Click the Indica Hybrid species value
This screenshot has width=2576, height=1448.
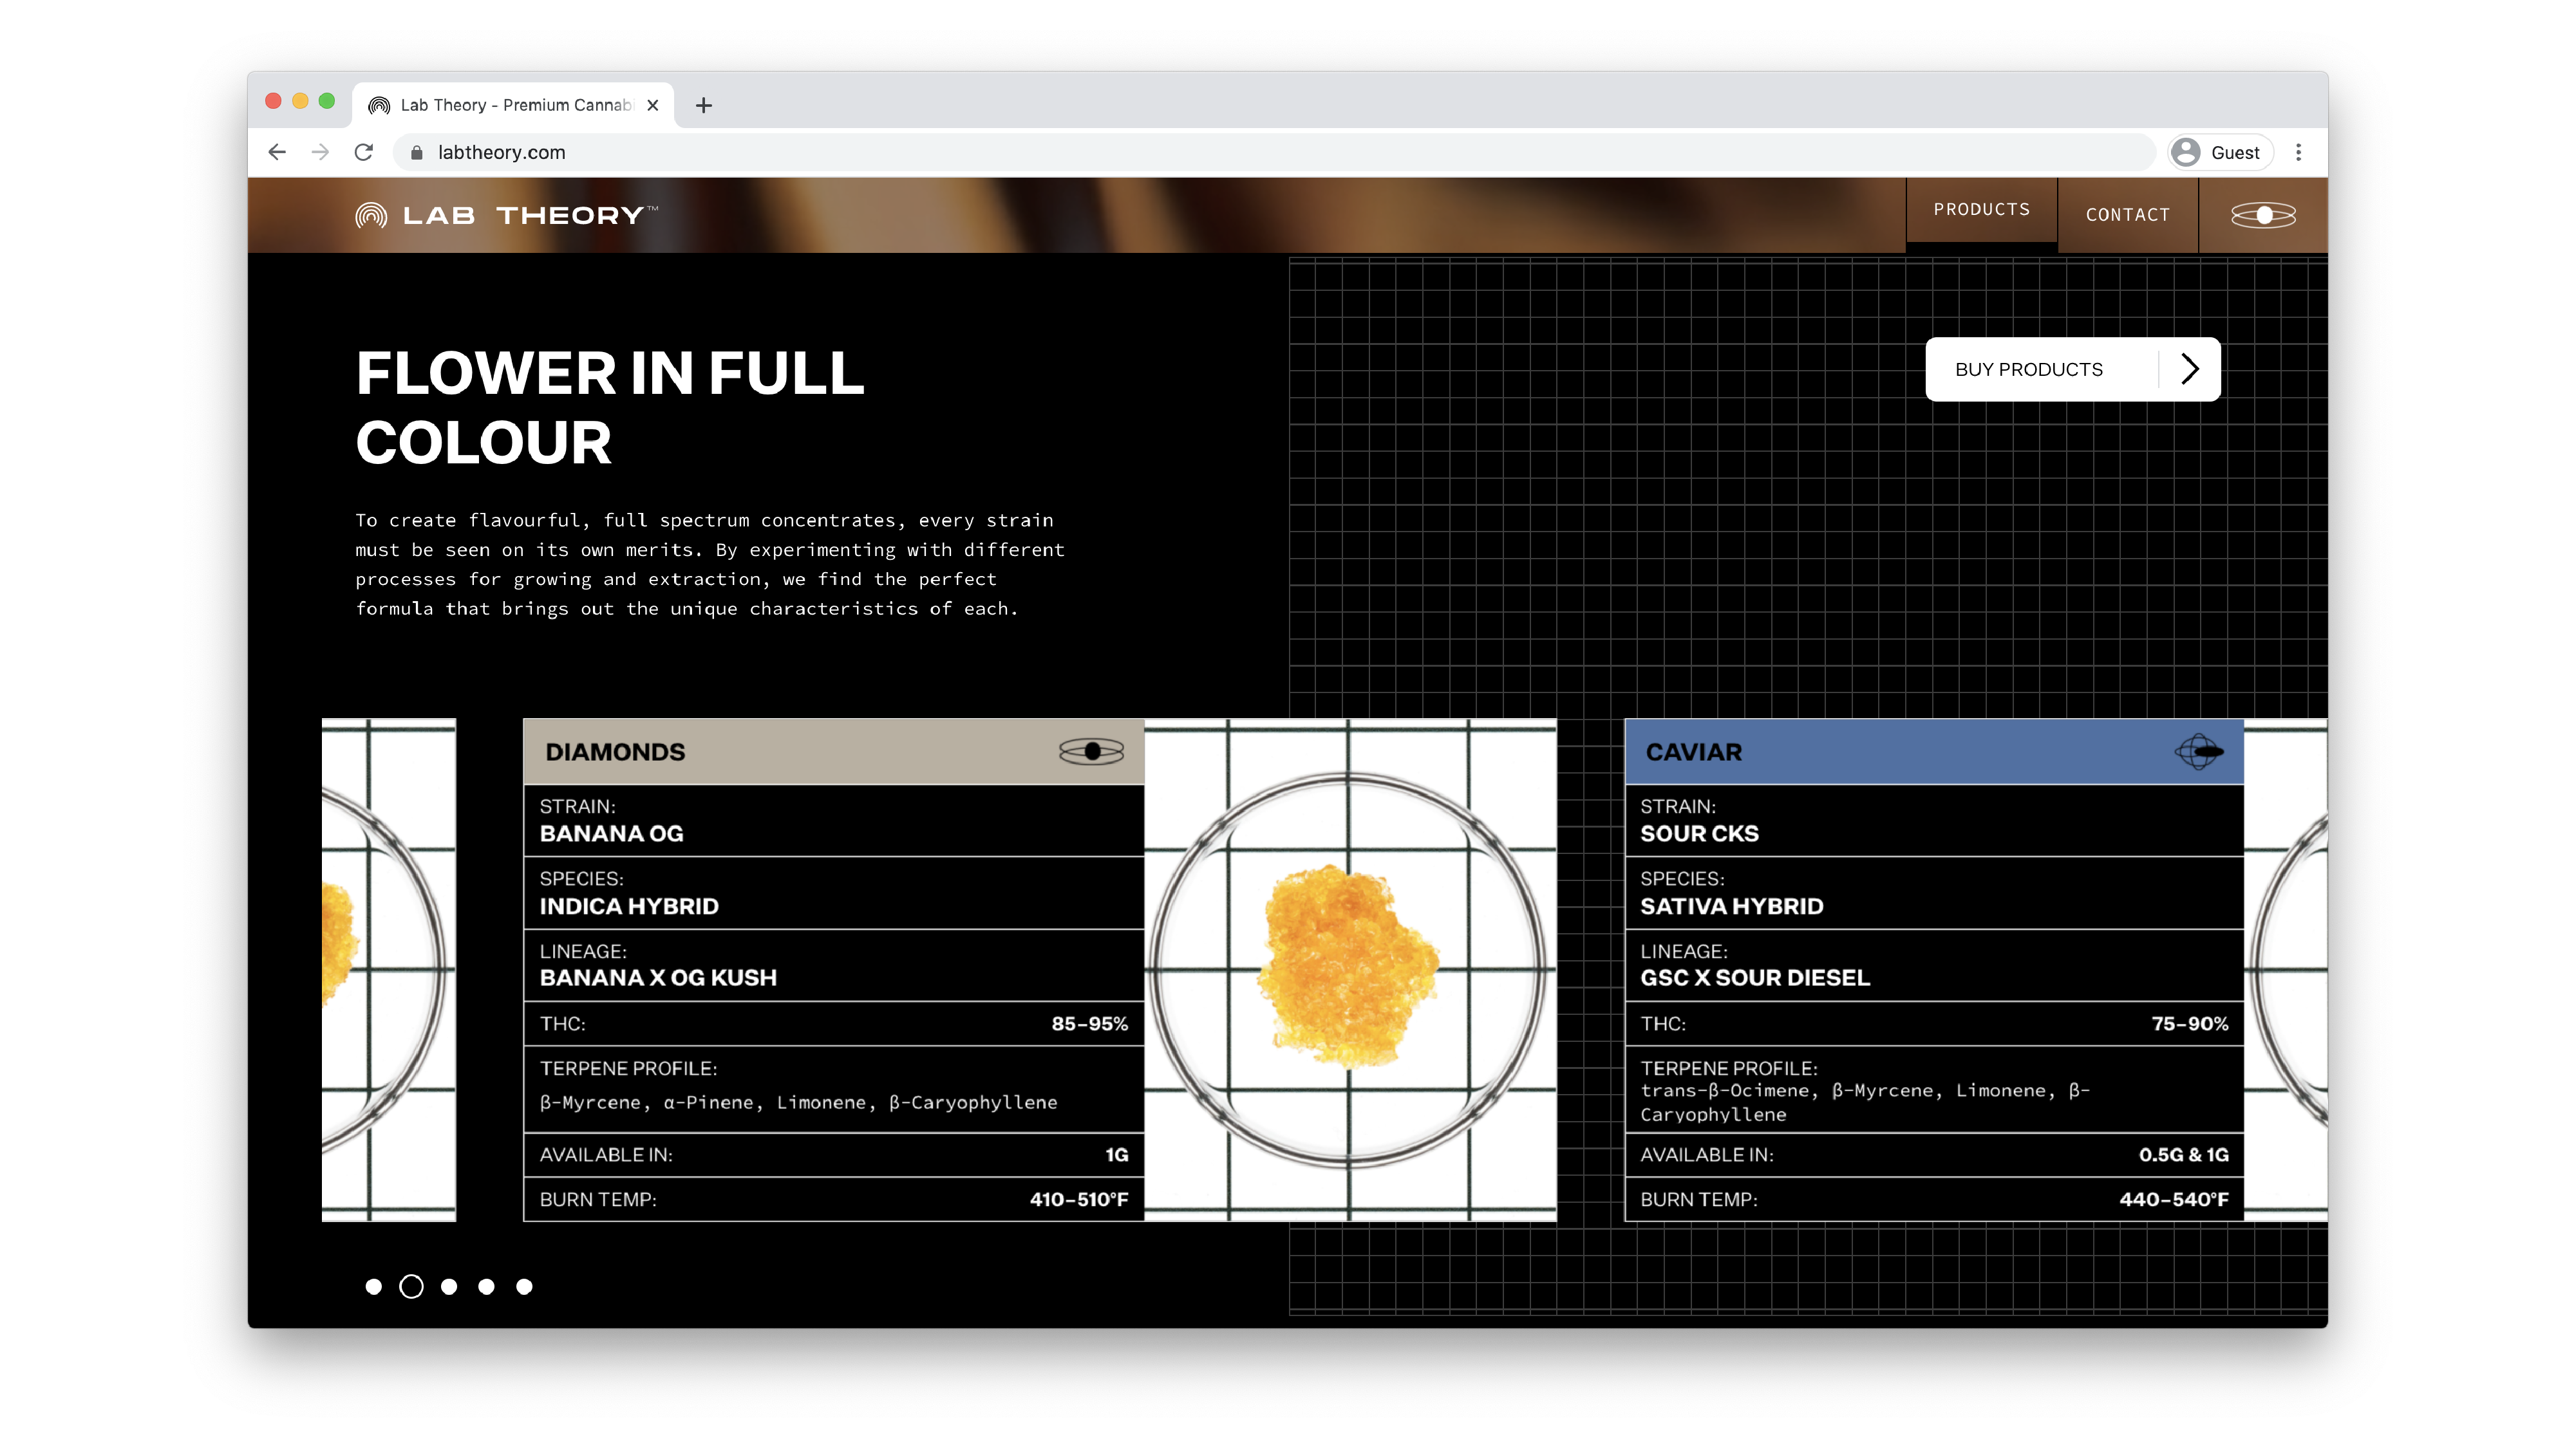click(629, 906)
